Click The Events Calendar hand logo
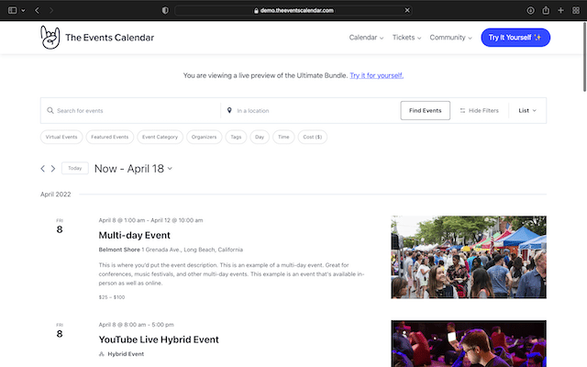This screenshot has width=587, height=367. click(x=50, y=38)
